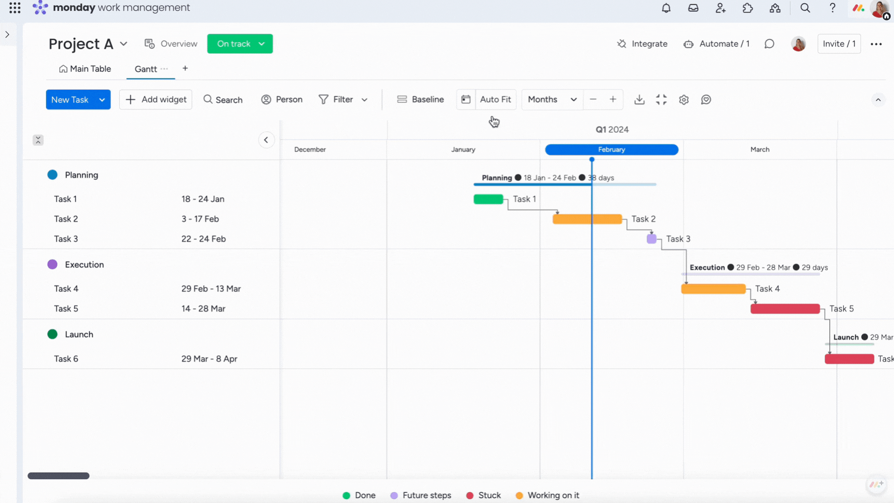This screenshot has height=503, width=894.
Task: Open the Months timescale dropdown
Action: (552, 100)
